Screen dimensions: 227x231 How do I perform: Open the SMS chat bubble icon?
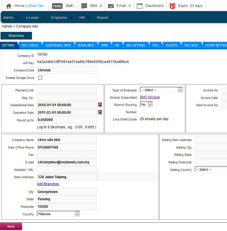point(84,6)
